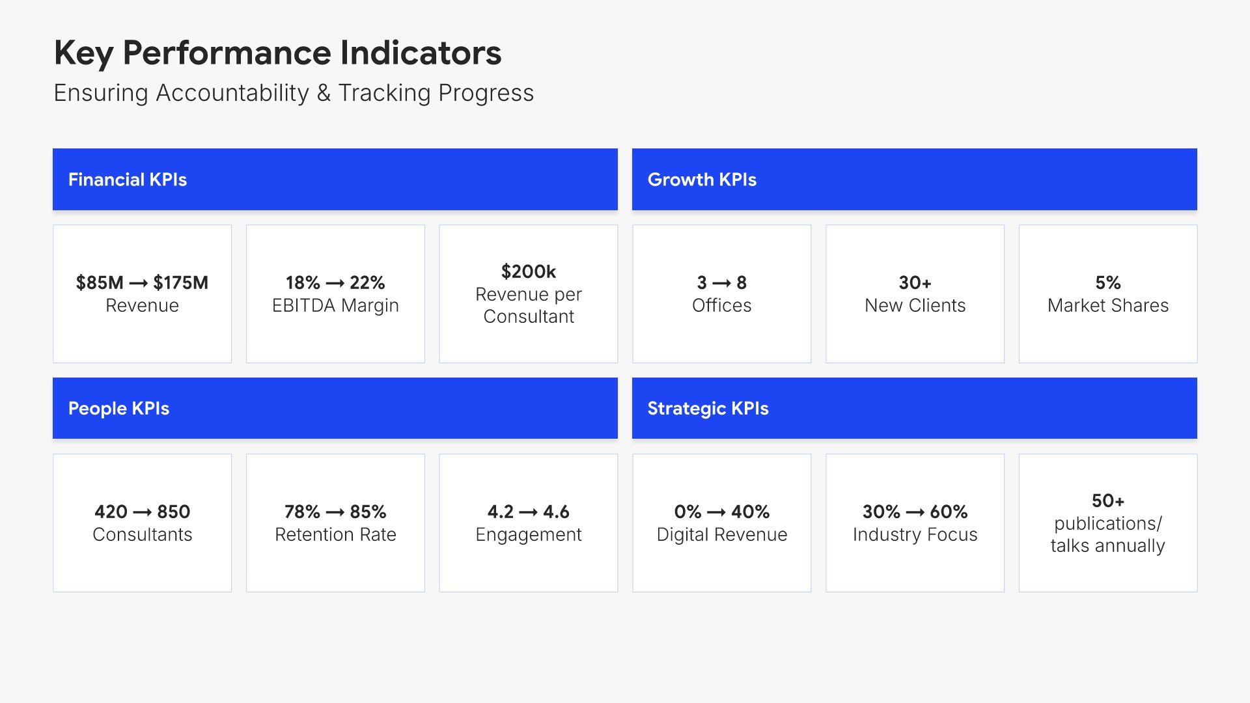Select the Strategic KPIs header bar
Screen dimensions: 1250x703
(x=914, y=408)
